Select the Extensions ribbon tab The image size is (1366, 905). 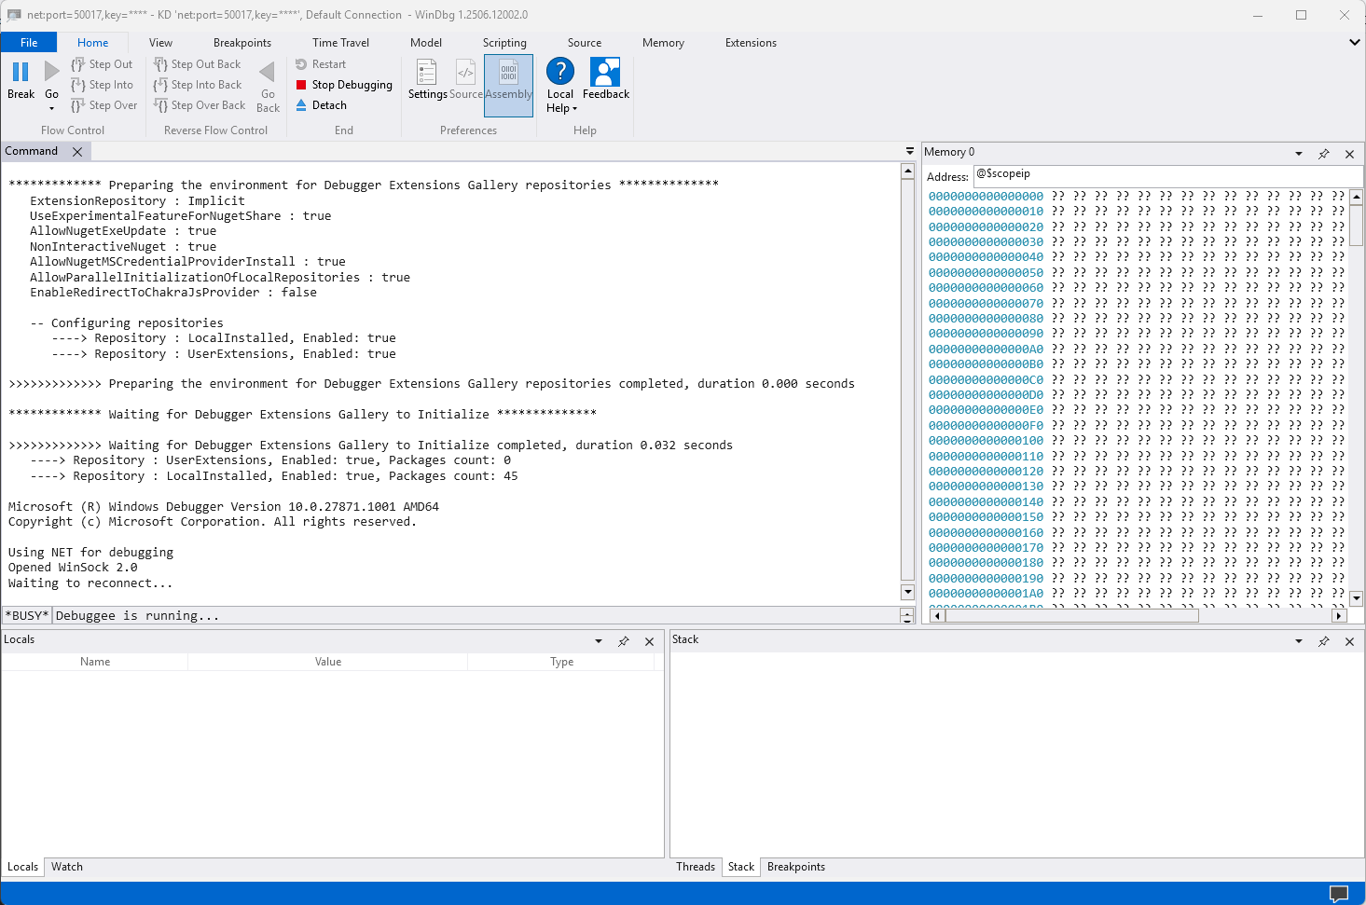[751, 43]
